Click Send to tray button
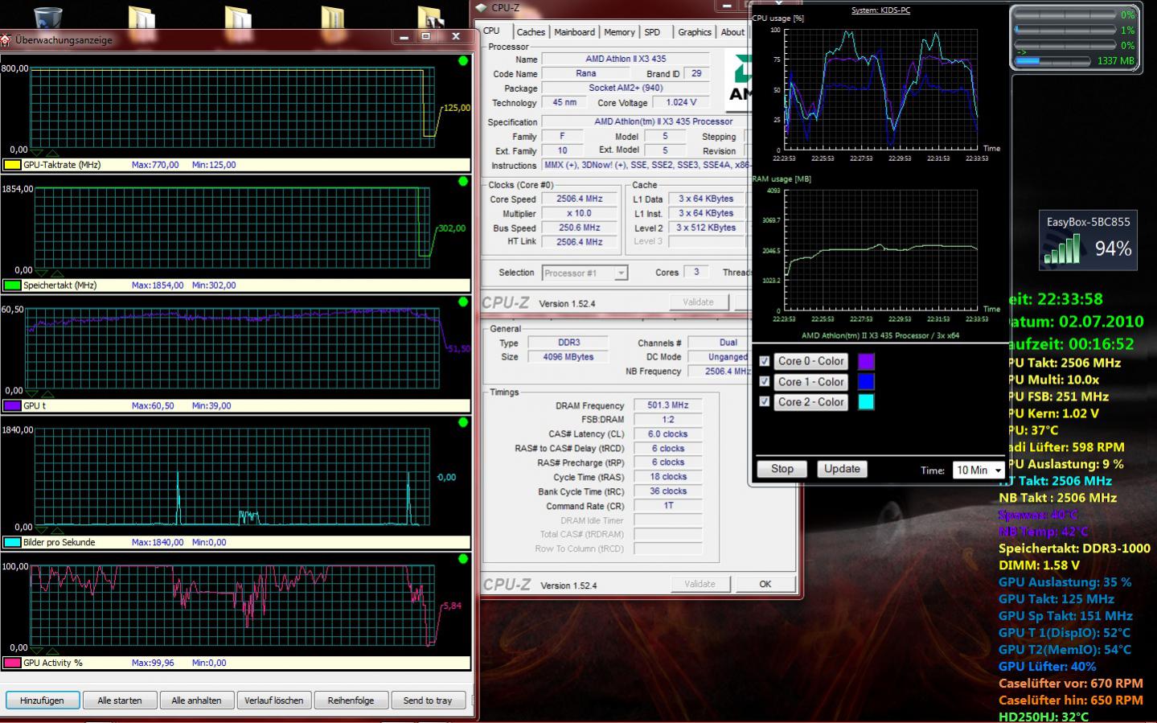The height and width of the screenshot is (723, 1157). point(428,700)
